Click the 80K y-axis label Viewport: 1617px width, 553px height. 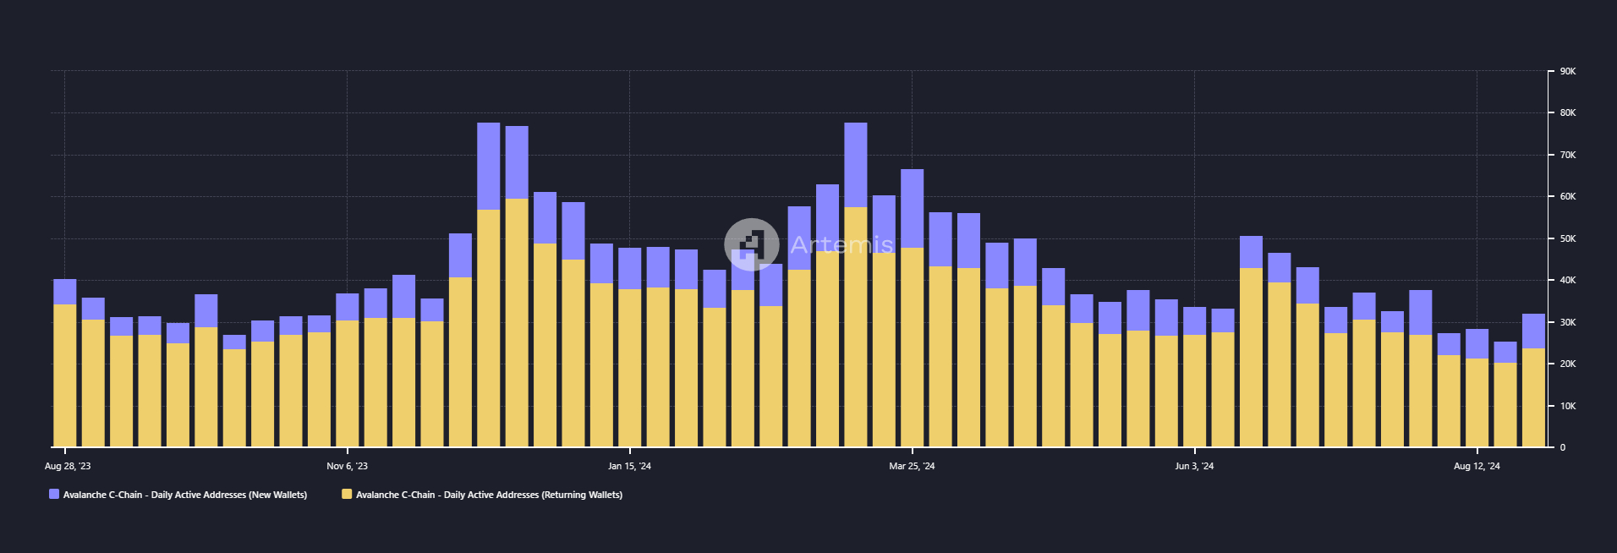coord(1568,112)
